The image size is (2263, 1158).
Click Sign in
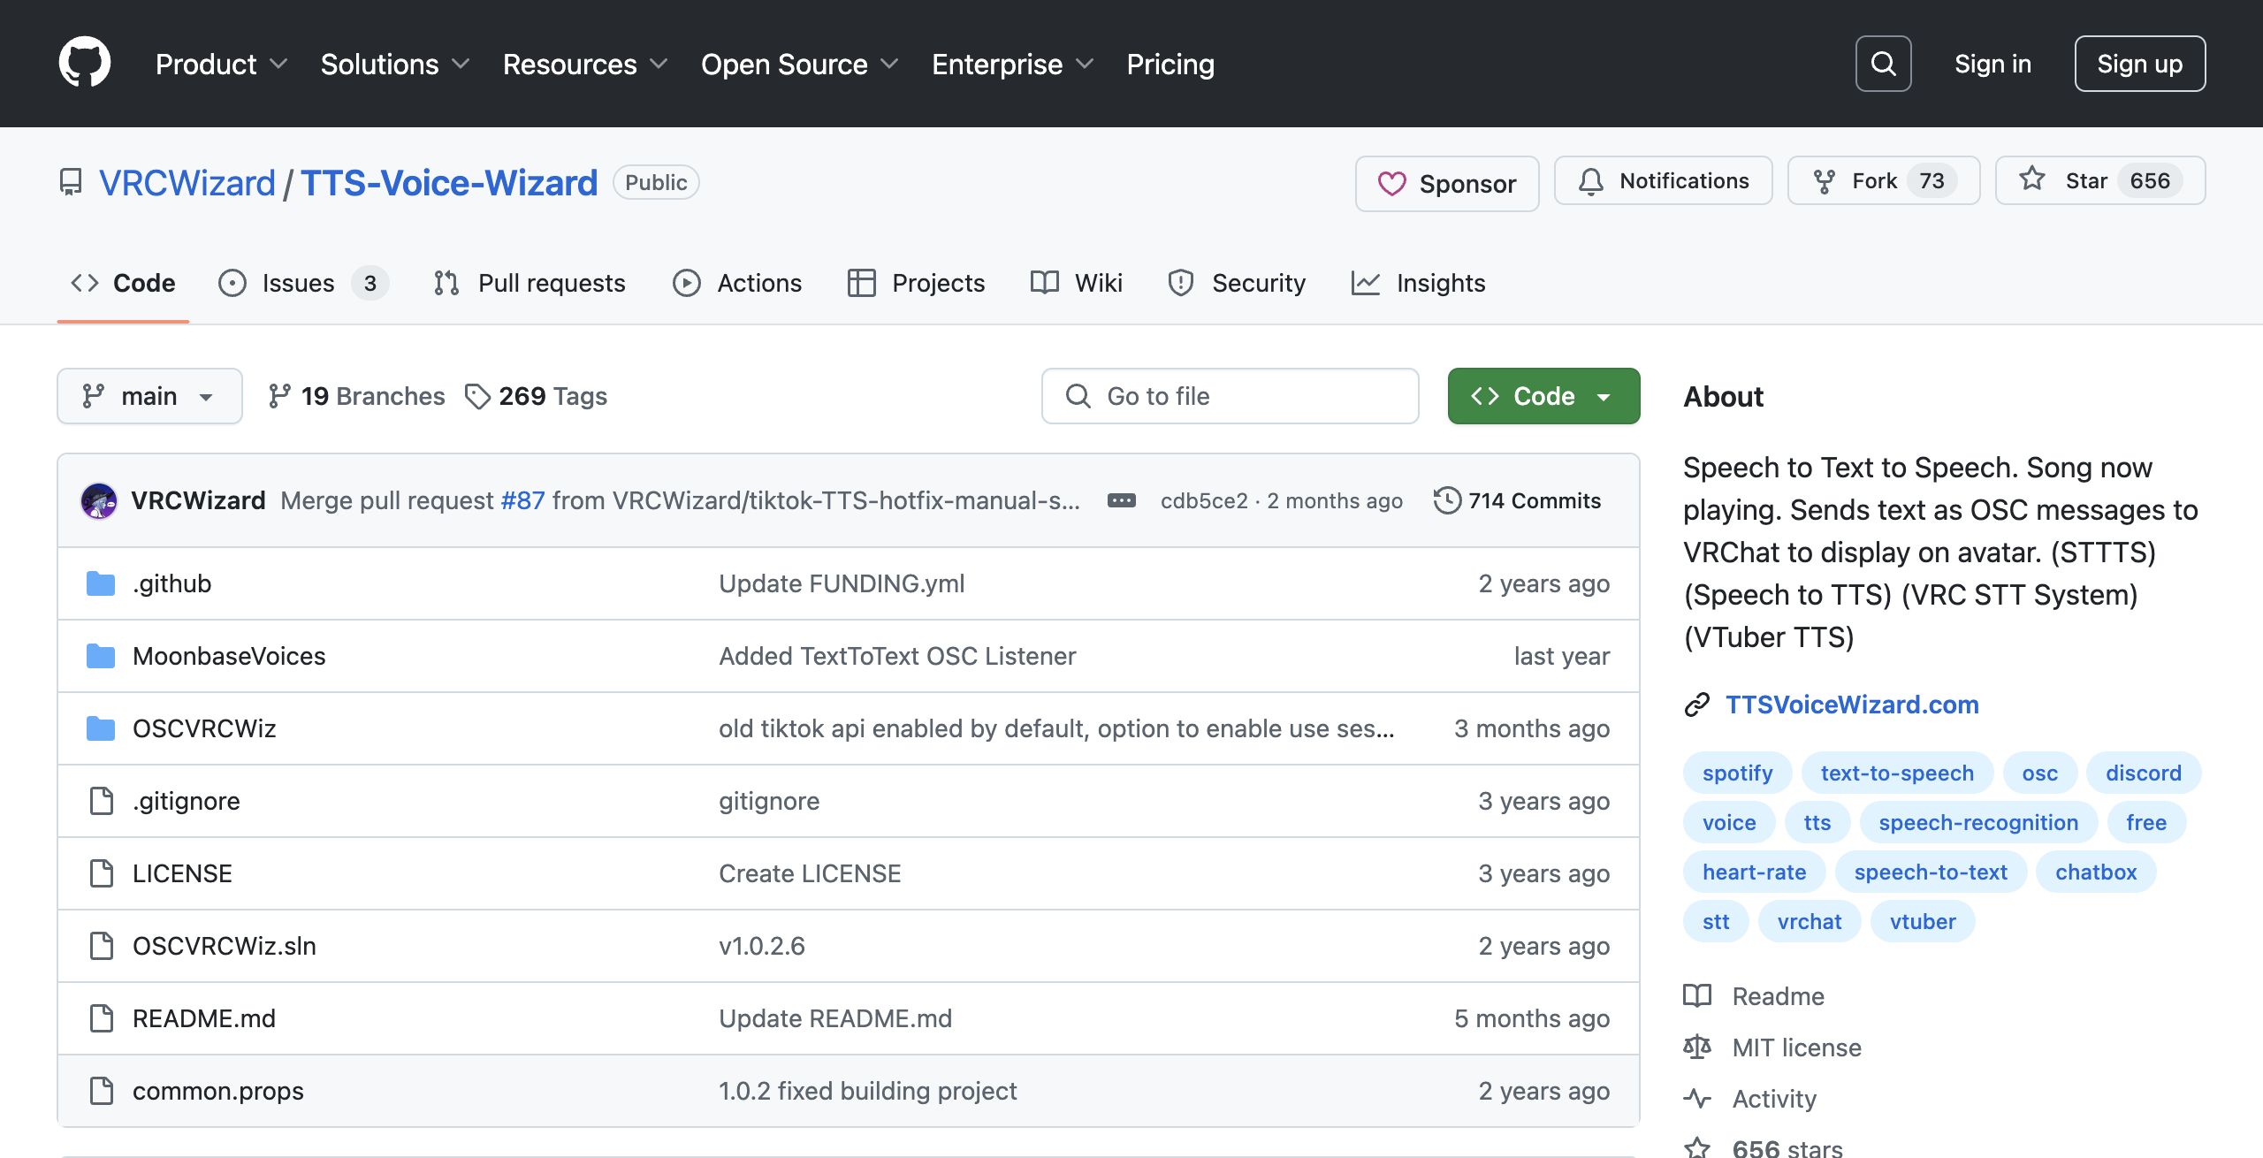(1993, 64)
